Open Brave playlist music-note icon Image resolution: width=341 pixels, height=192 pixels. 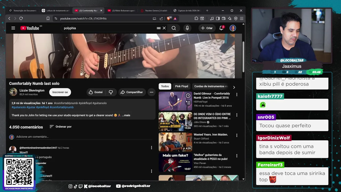point(212,18)
